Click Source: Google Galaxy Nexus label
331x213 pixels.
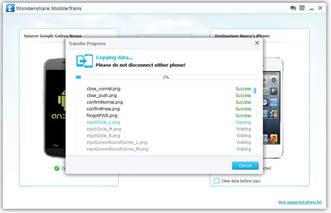point(53,36)
